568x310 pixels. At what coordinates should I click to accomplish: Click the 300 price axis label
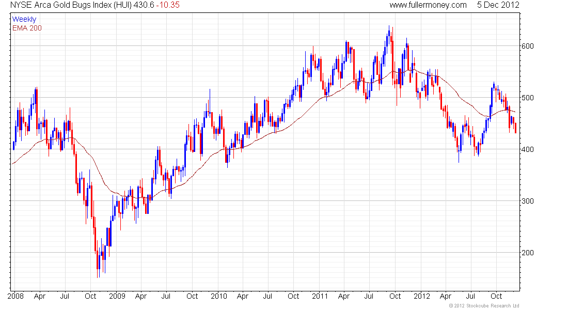[x=527, y=201]
